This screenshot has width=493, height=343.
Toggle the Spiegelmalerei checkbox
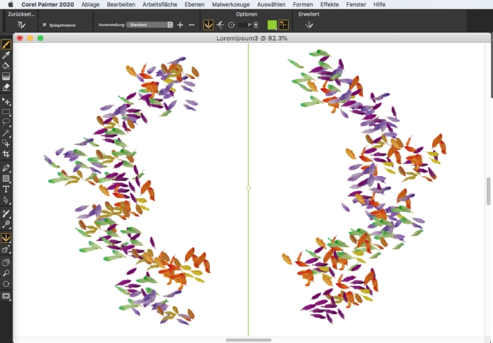[x=45, y=25]
